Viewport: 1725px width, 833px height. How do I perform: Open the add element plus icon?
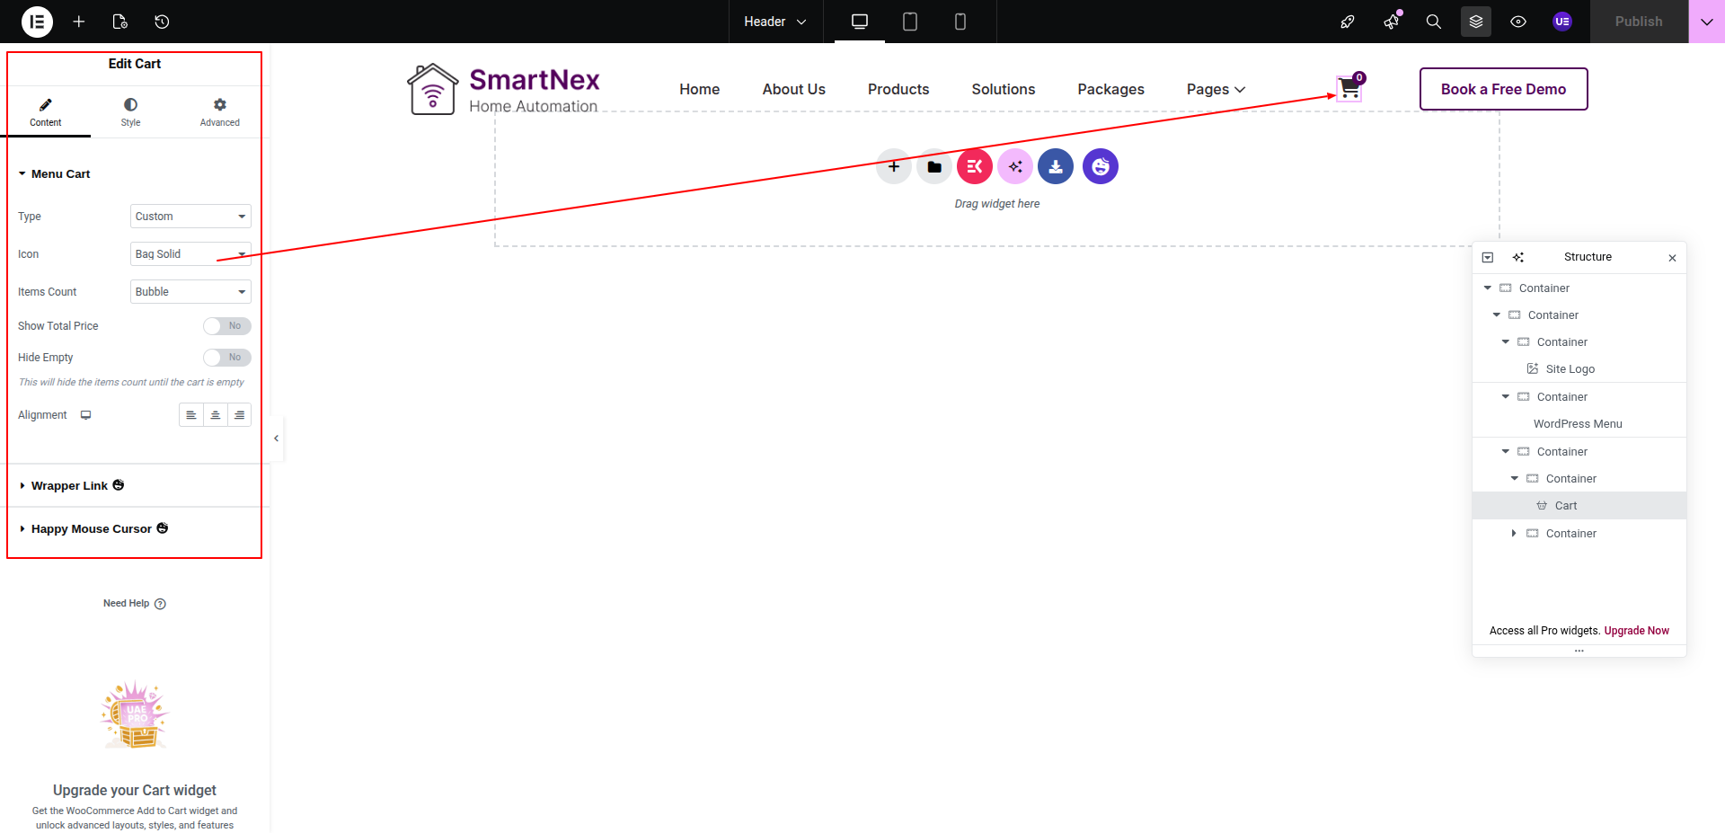(79, 22)
